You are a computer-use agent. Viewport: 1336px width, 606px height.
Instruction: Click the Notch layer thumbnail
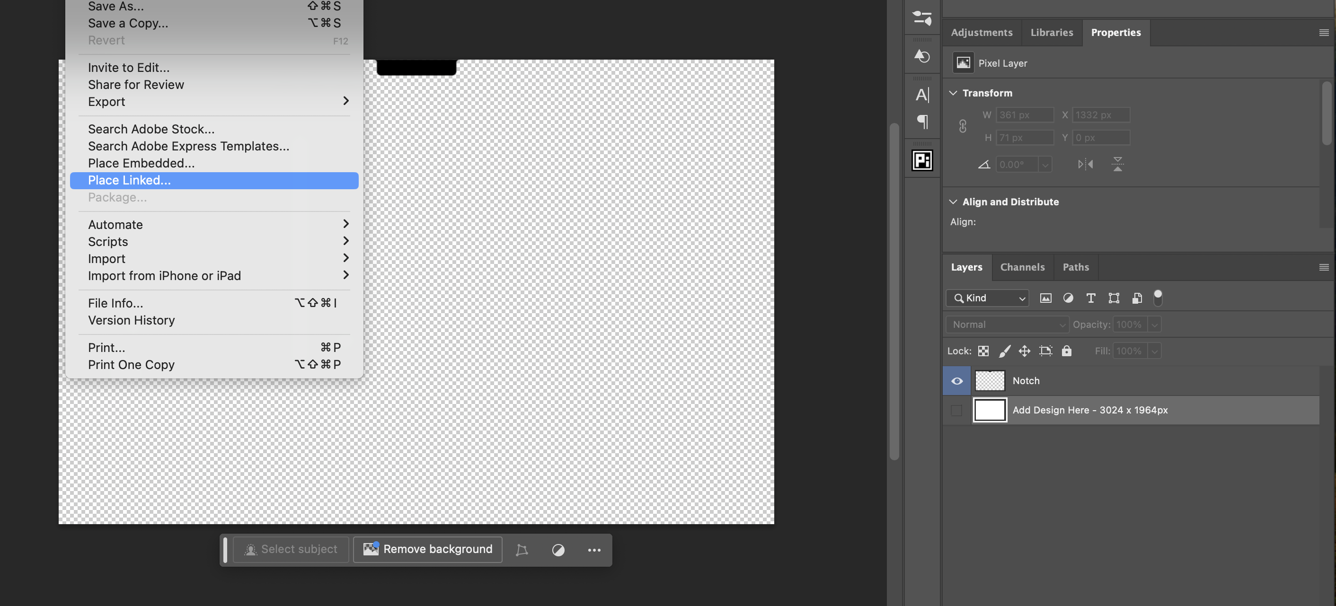point(989,380)
